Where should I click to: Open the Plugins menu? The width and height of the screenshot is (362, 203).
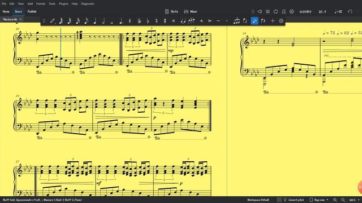(63, 4)
